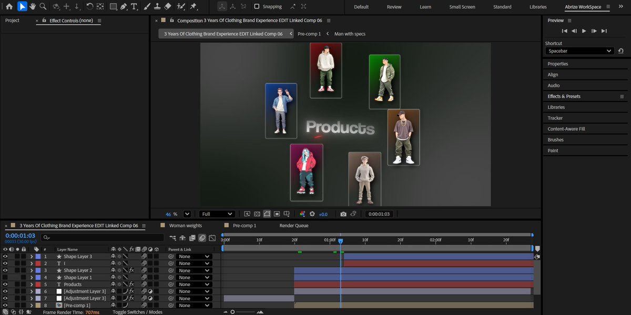The width and height of the screenshot is (631, 315).
Task: Select the Eraser tool
Action: 168,7
